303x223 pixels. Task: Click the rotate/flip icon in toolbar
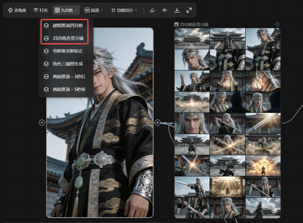coord(164,10)
